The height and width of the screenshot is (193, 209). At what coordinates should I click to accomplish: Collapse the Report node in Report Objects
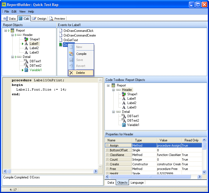click(x=5, y=31)
